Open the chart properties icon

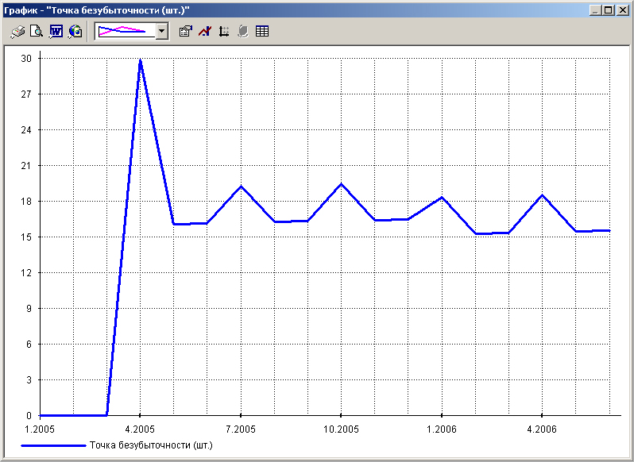coord(185,32)
